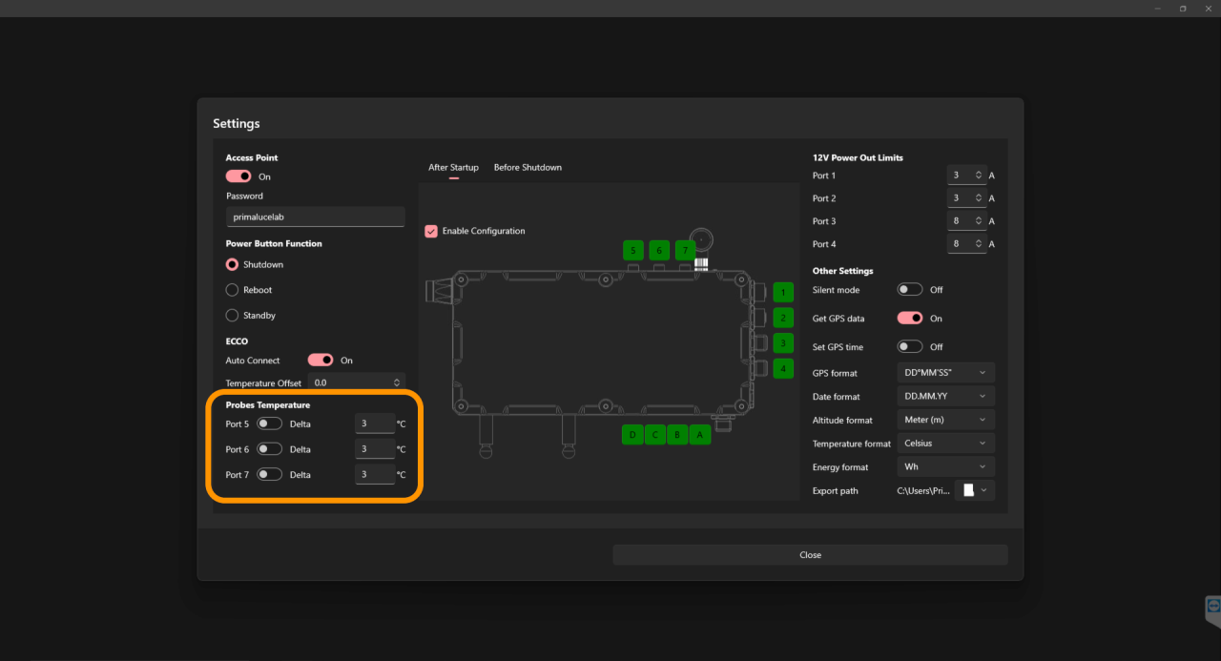Select green port 7 icon on diagram
This screenshot has width=1221, height=661.
[x=685, y=251]
